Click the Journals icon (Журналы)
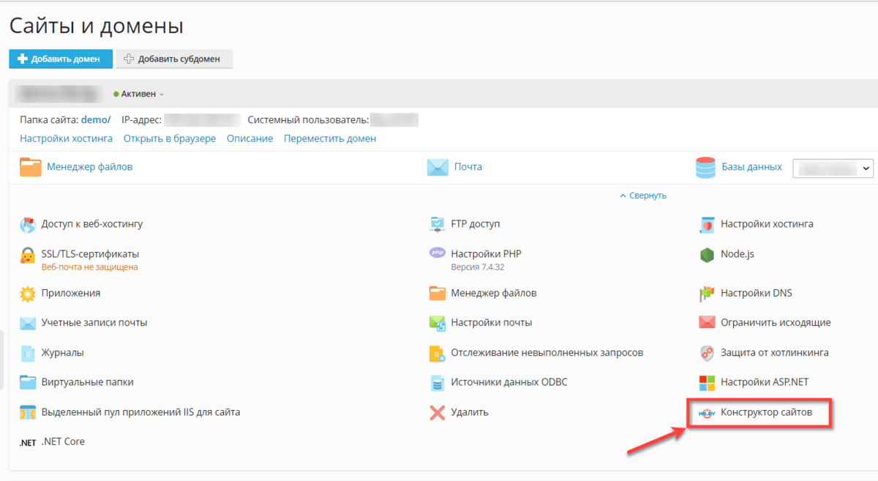 coord(28,354)
